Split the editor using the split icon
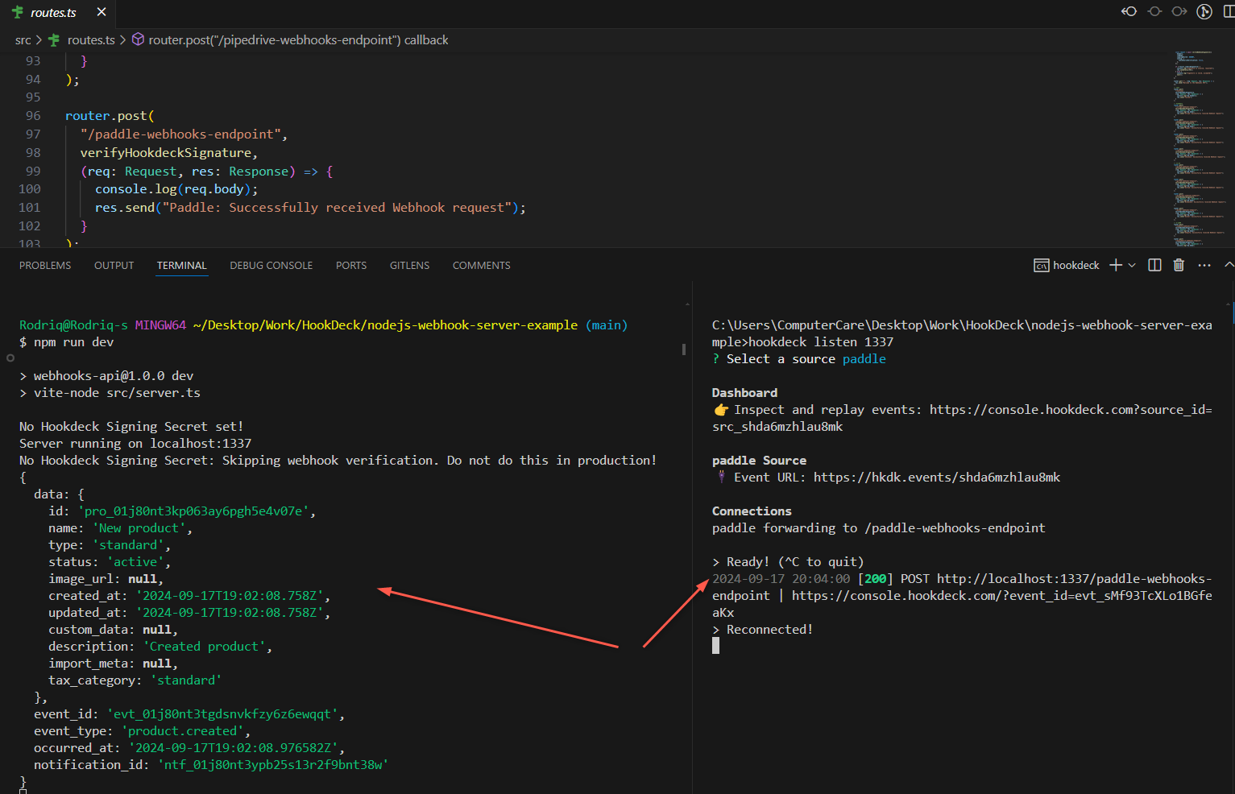1235x794 pixels. tap(1229, 11)
